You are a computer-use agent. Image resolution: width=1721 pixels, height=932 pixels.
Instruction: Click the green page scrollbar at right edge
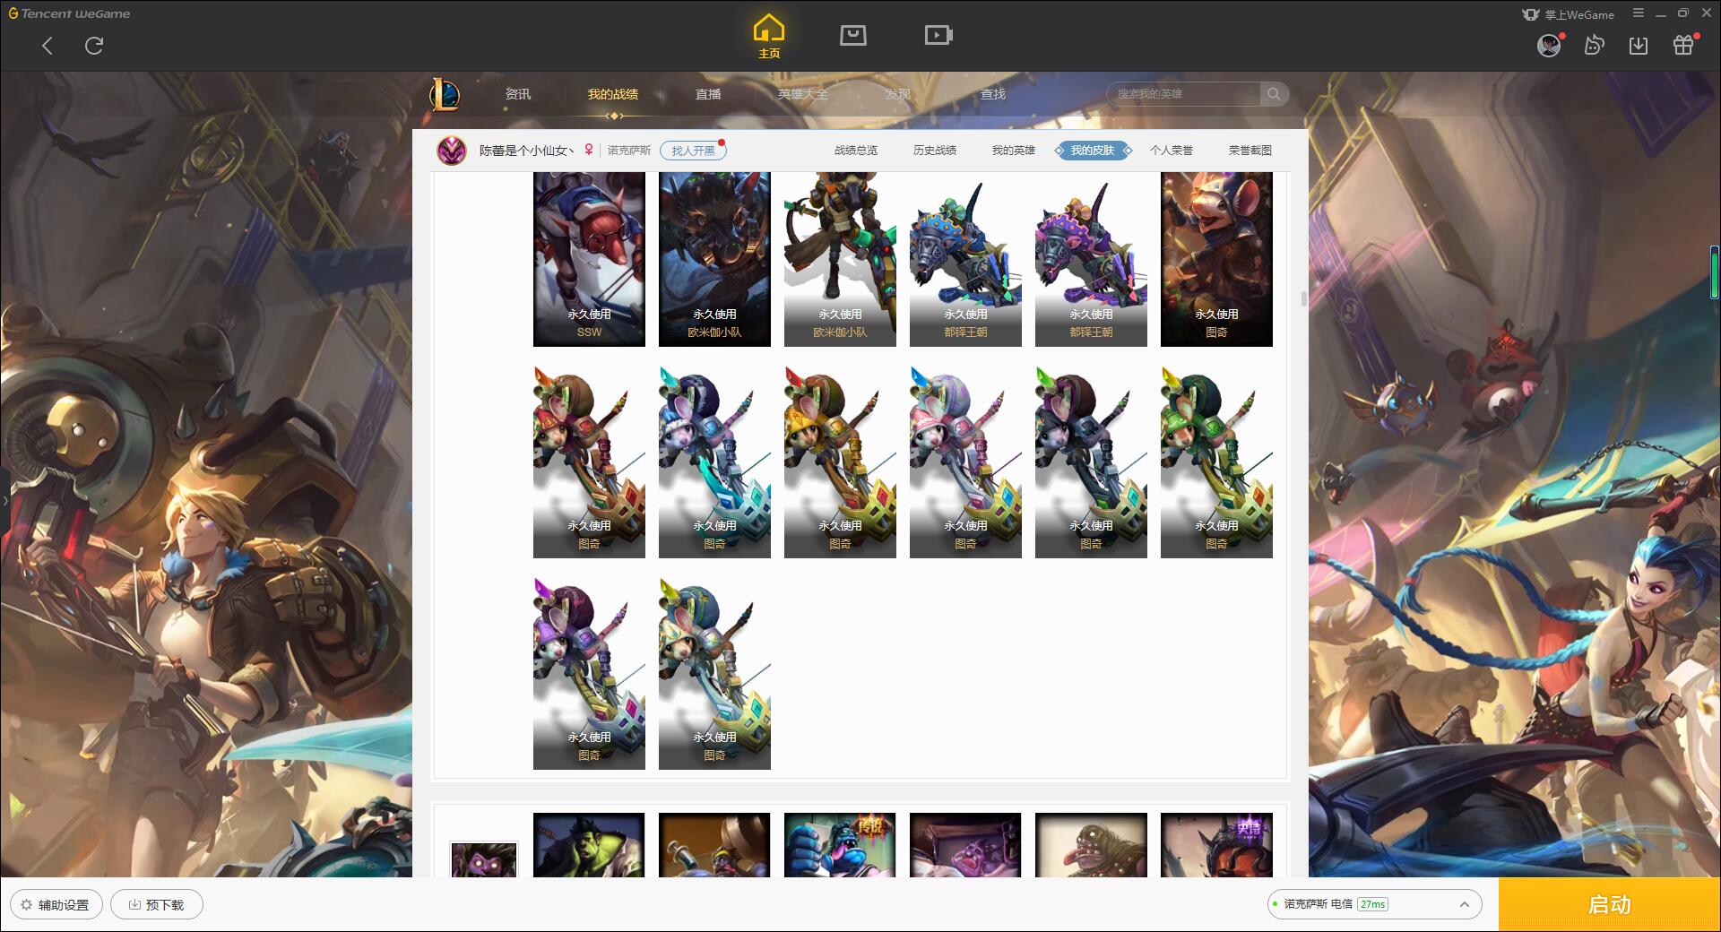coord(1714,272)
